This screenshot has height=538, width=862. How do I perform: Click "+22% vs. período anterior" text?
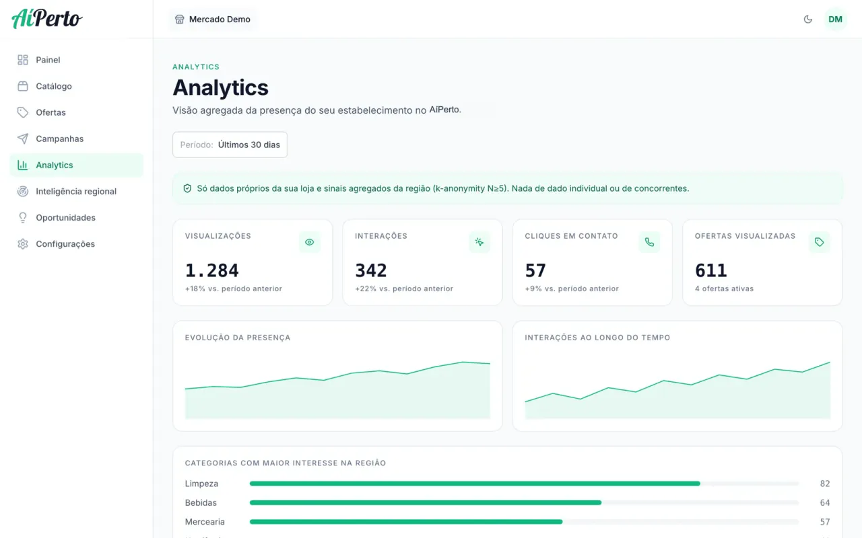pos(404,289)
